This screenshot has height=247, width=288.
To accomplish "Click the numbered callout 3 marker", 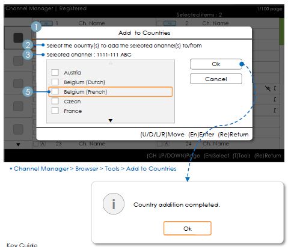I will pyautogui.click(x=28, y=55).
